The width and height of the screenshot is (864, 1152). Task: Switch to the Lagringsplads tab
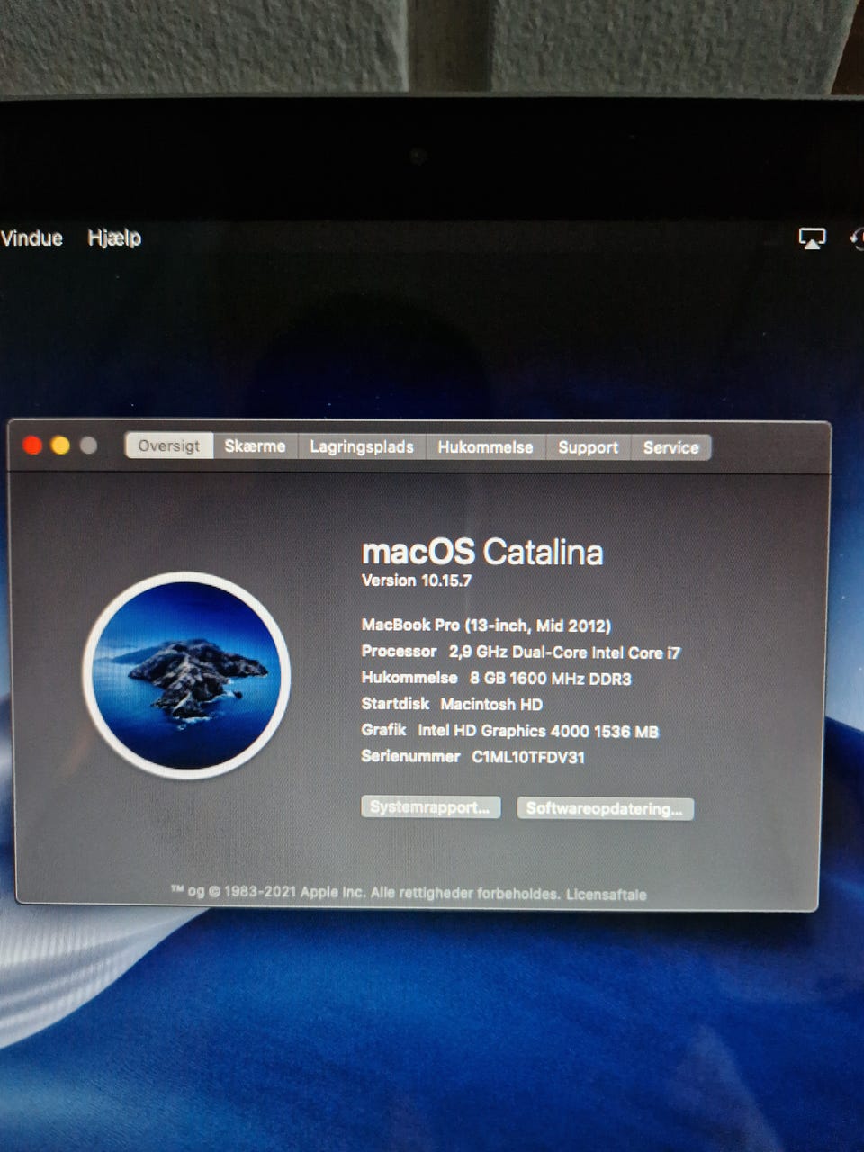362,446
